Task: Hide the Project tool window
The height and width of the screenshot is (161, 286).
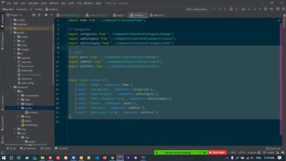Action: (x=51, y=15)
